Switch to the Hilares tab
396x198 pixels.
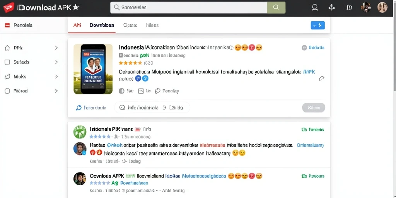(x=152, y=25)
